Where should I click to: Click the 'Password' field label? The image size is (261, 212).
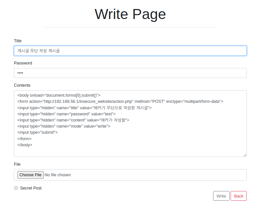[x=23, y=63]
